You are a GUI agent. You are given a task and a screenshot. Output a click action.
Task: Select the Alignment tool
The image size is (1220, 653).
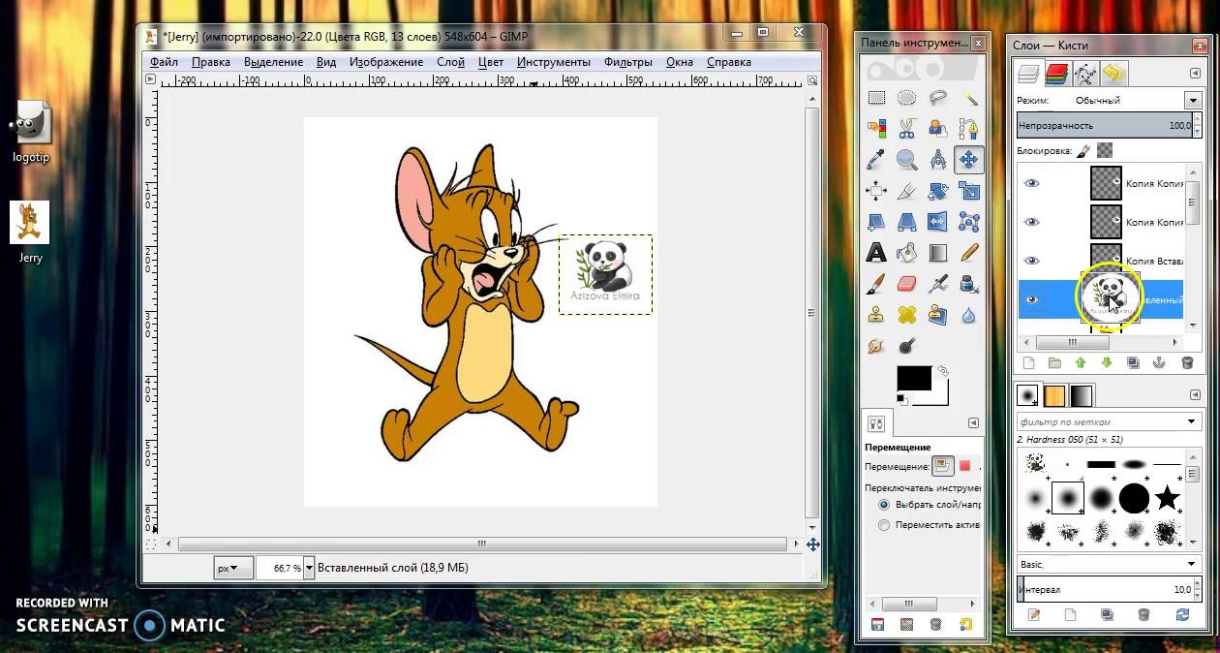click(876, 191)
